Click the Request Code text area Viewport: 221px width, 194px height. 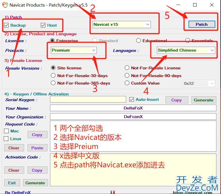point(133,136)
